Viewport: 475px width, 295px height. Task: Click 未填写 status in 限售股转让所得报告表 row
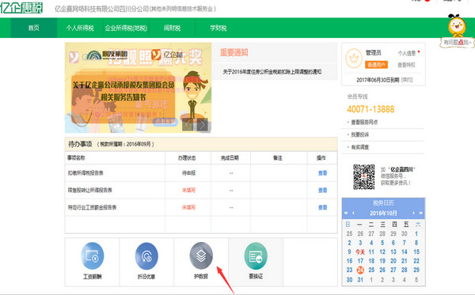188,191
